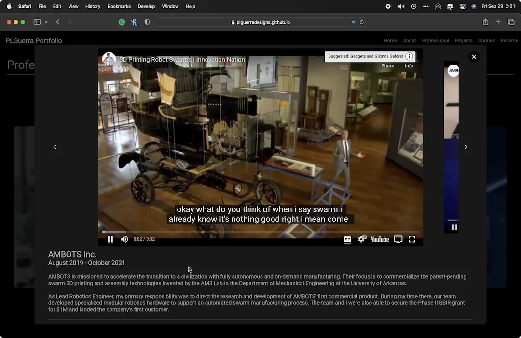Viewport: 521px width, 338px height.
Task: Click the Grammarly extension icon
Action: [x=122, y=22]
